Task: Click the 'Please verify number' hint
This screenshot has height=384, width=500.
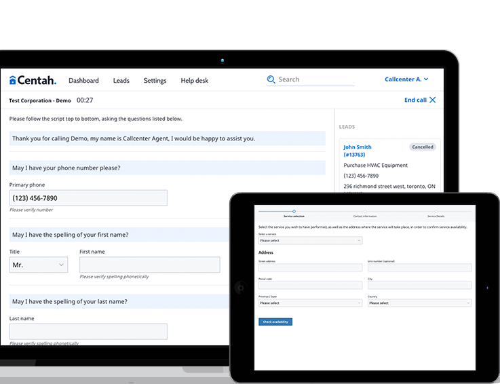Action: tap(31, 210)
